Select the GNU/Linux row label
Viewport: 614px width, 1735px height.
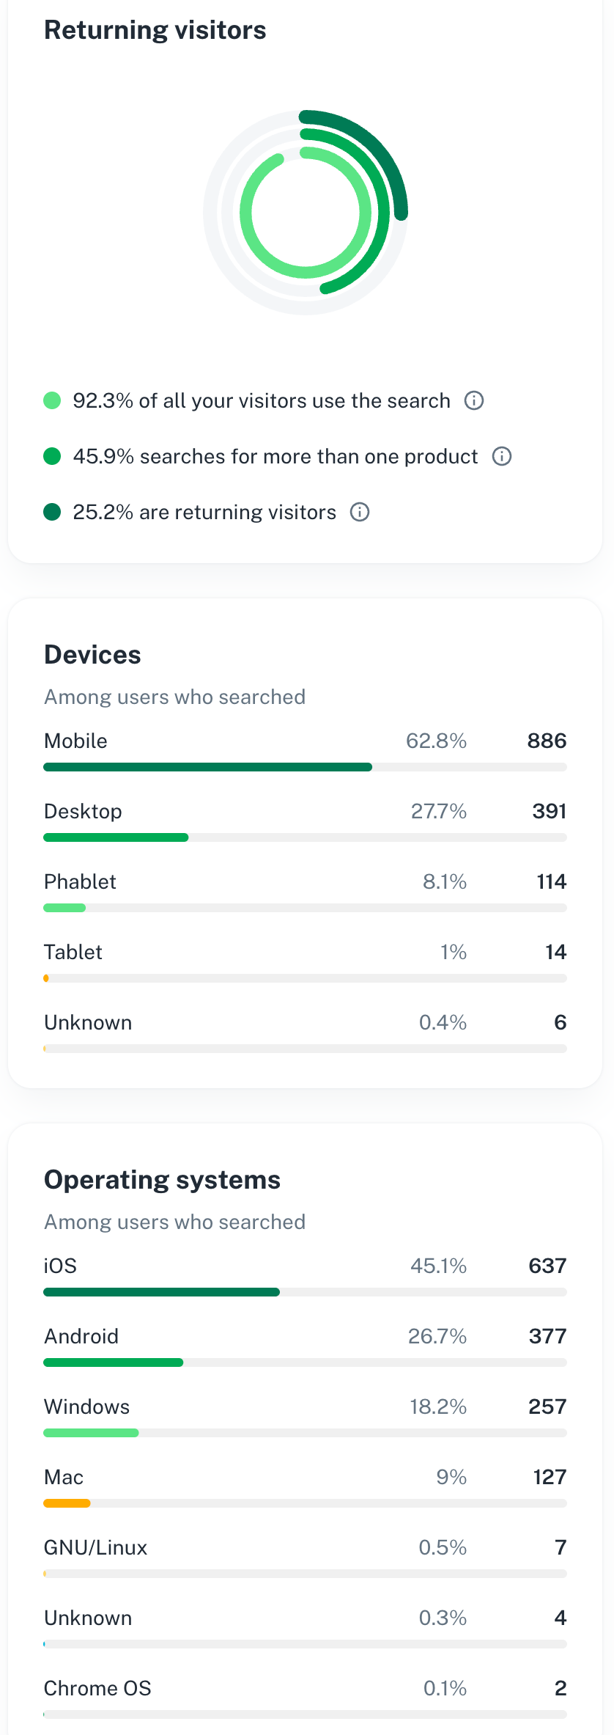pos(95,1547)
